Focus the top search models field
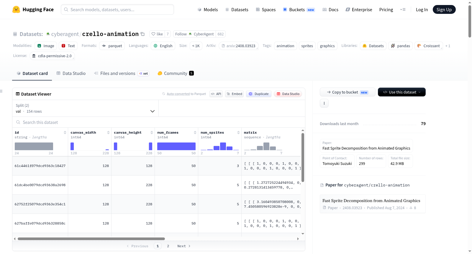Screen dimensions: 472x254 (x=117, y=9)
